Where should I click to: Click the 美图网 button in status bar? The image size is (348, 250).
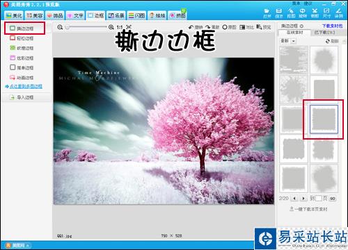(17, 245)
